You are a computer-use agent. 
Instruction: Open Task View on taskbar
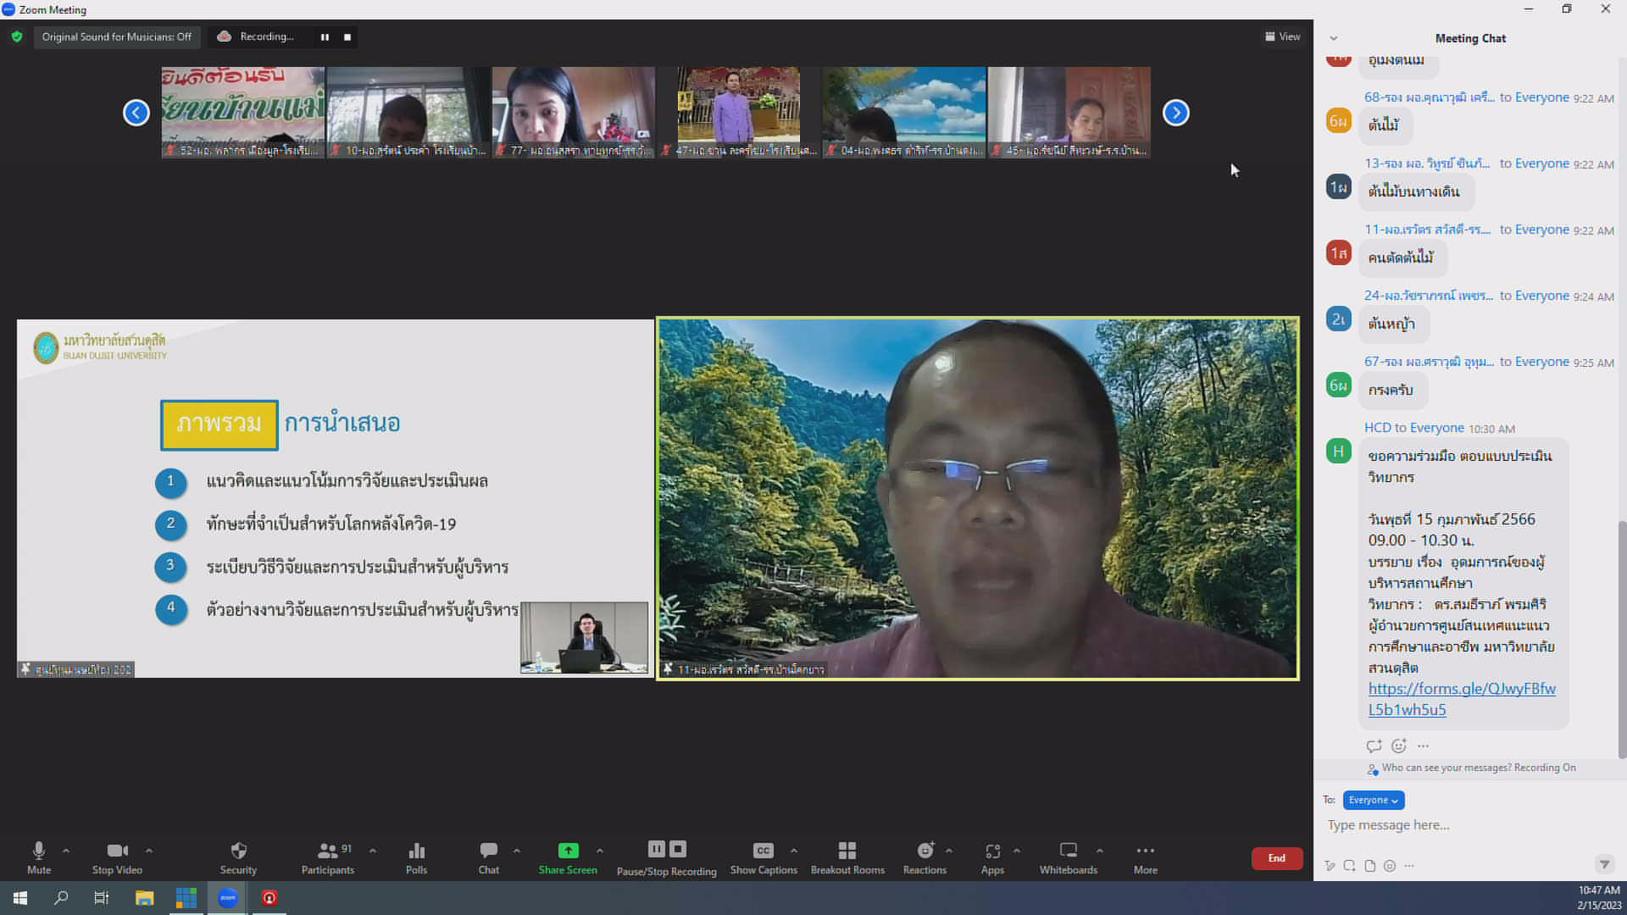click(x=102, y=898)
